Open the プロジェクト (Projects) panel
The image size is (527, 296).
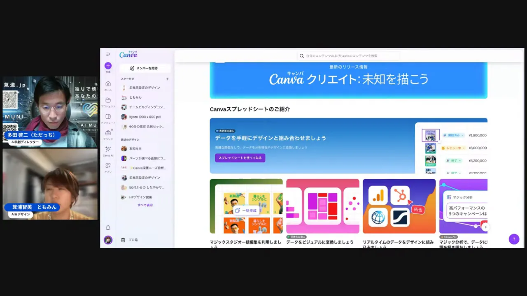(x=108, y=100)
